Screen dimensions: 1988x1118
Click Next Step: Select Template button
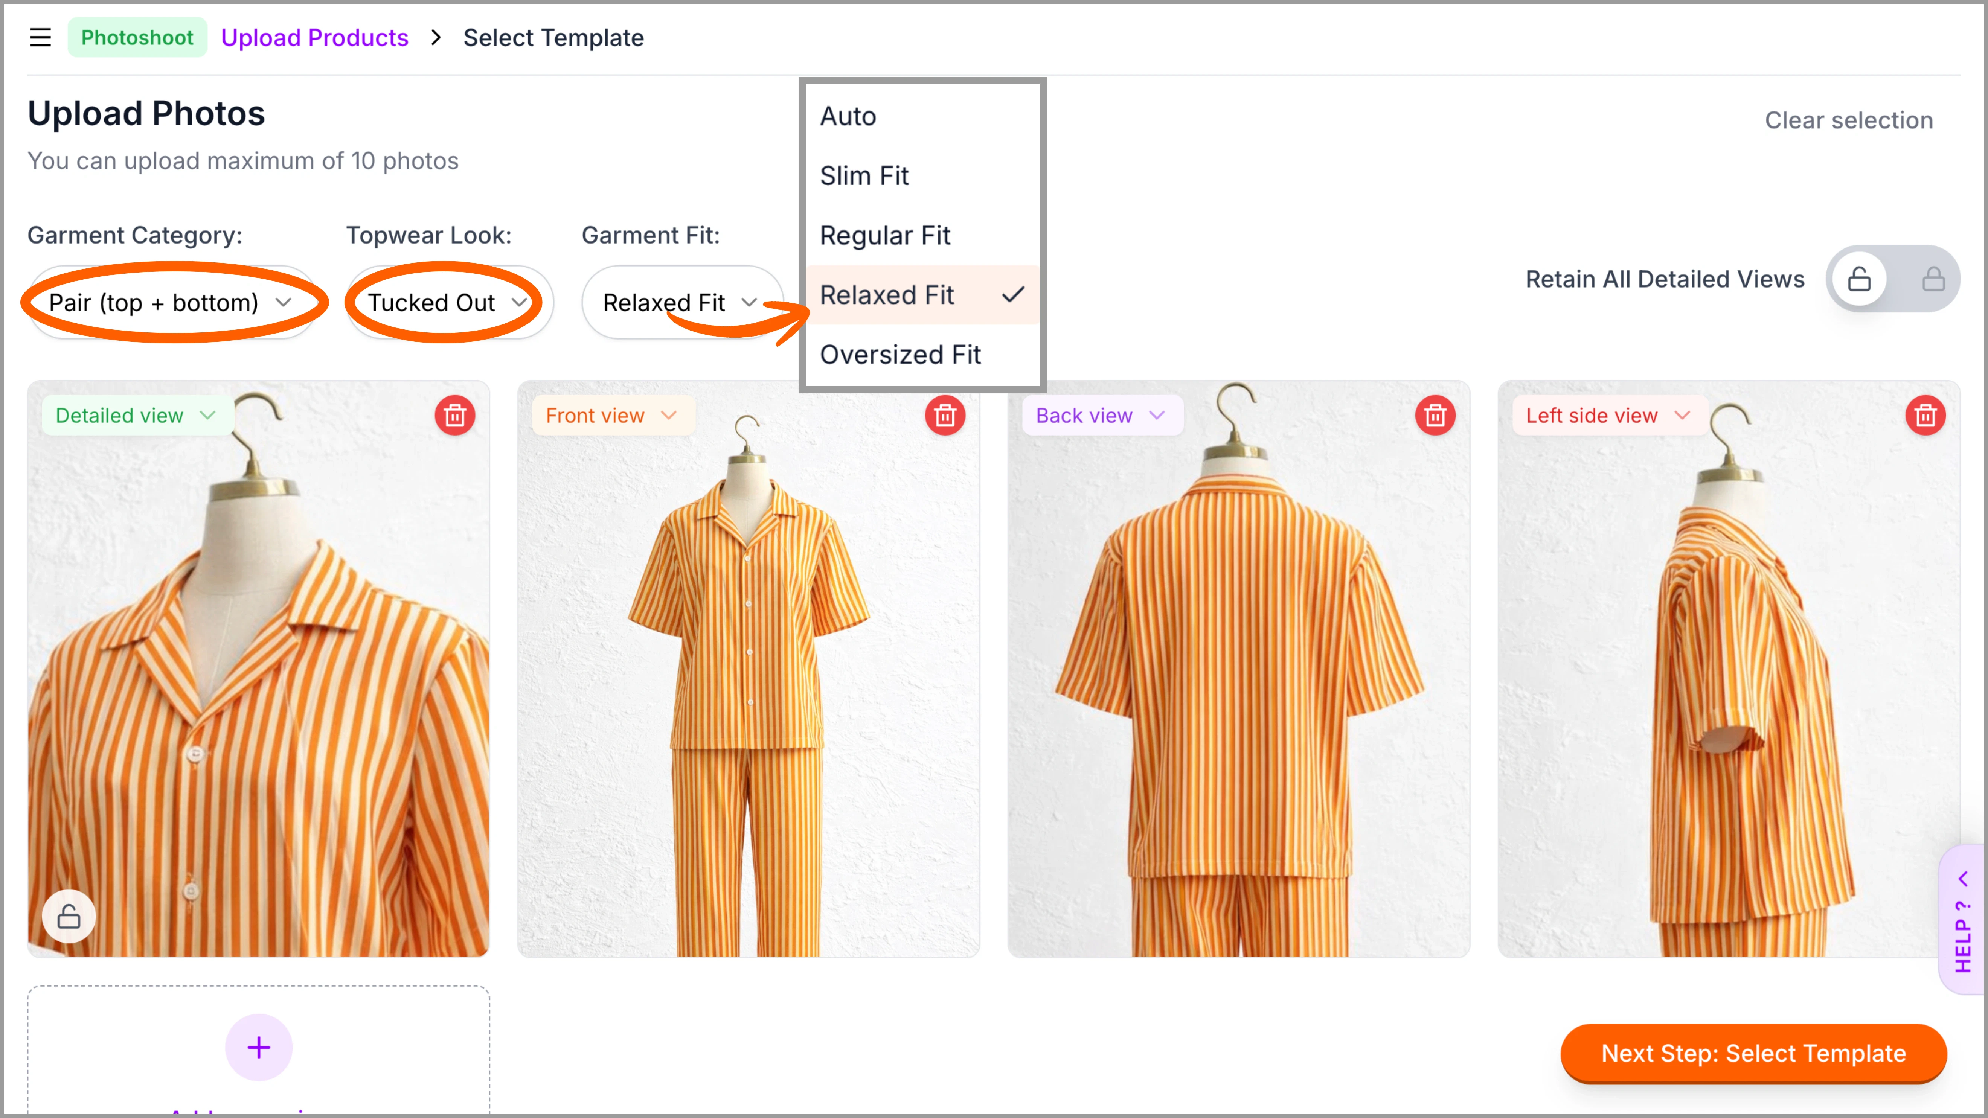[x=1753, y=1053]
